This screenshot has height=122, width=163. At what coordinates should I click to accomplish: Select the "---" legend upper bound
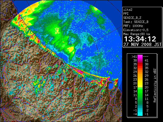(x=146, y=57)
